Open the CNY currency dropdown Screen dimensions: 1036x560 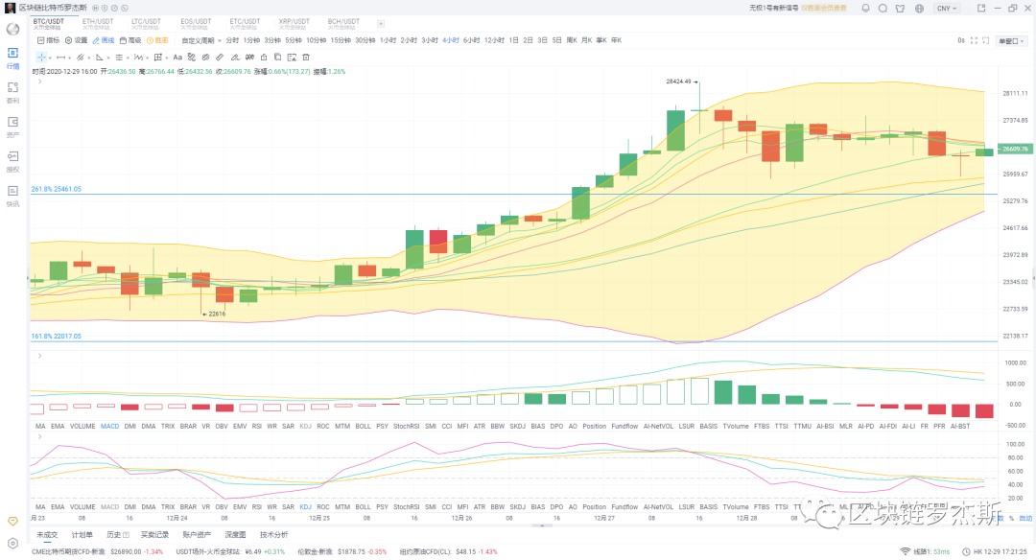(947, 9)
